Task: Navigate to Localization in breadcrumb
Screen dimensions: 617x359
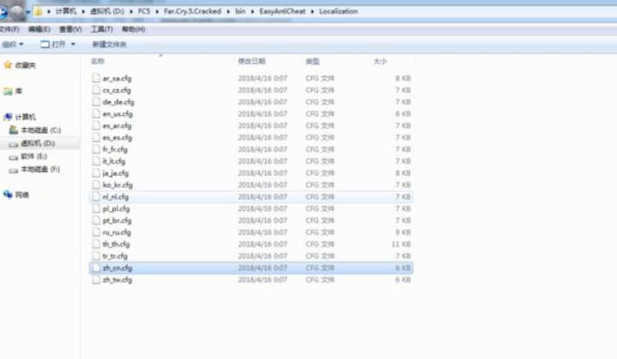Action: click(x=339, y=11)
